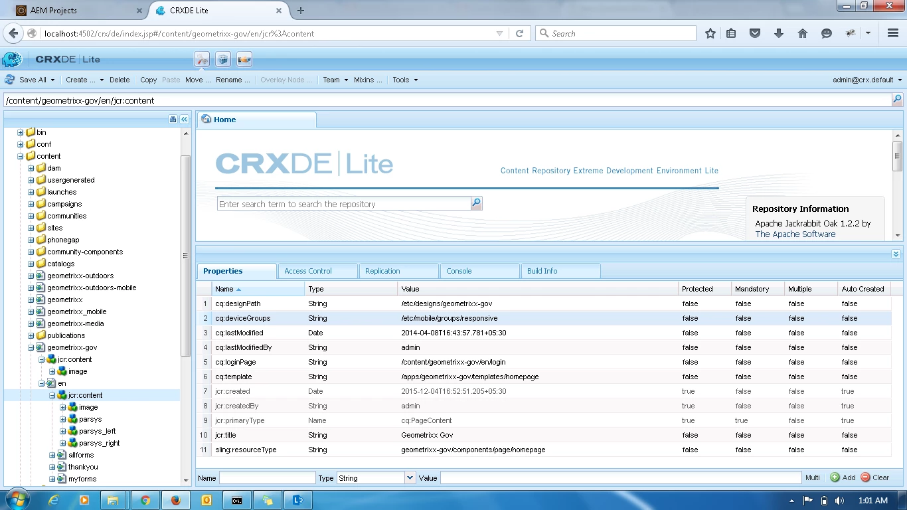907x510 pixels.
Task: Click the Delete toolbar button
Action: (x=120, y=80)
